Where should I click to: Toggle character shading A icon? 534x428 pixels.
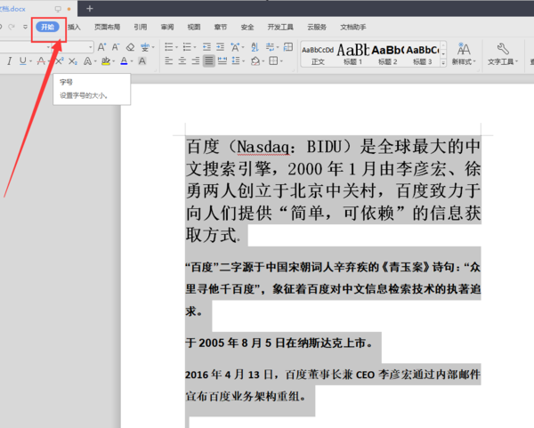[x=142, y=61]
